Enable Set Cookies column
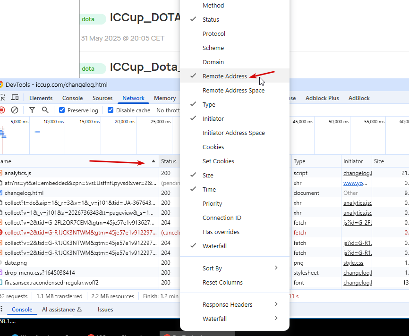This screenshot has height=336, width=409. [235, 161]
